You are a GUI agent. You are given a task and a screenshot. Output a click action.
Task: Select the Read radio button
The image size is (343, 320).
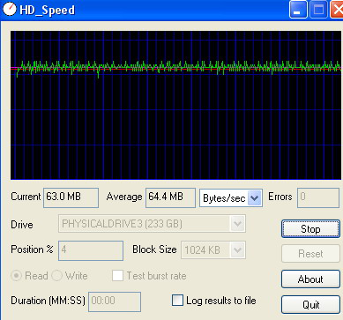16,276
